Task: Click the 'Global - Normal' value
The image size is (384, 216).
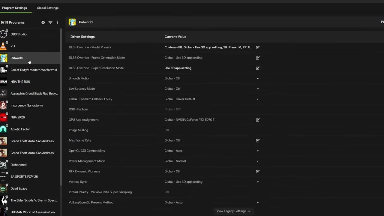Action: [175, 161]
